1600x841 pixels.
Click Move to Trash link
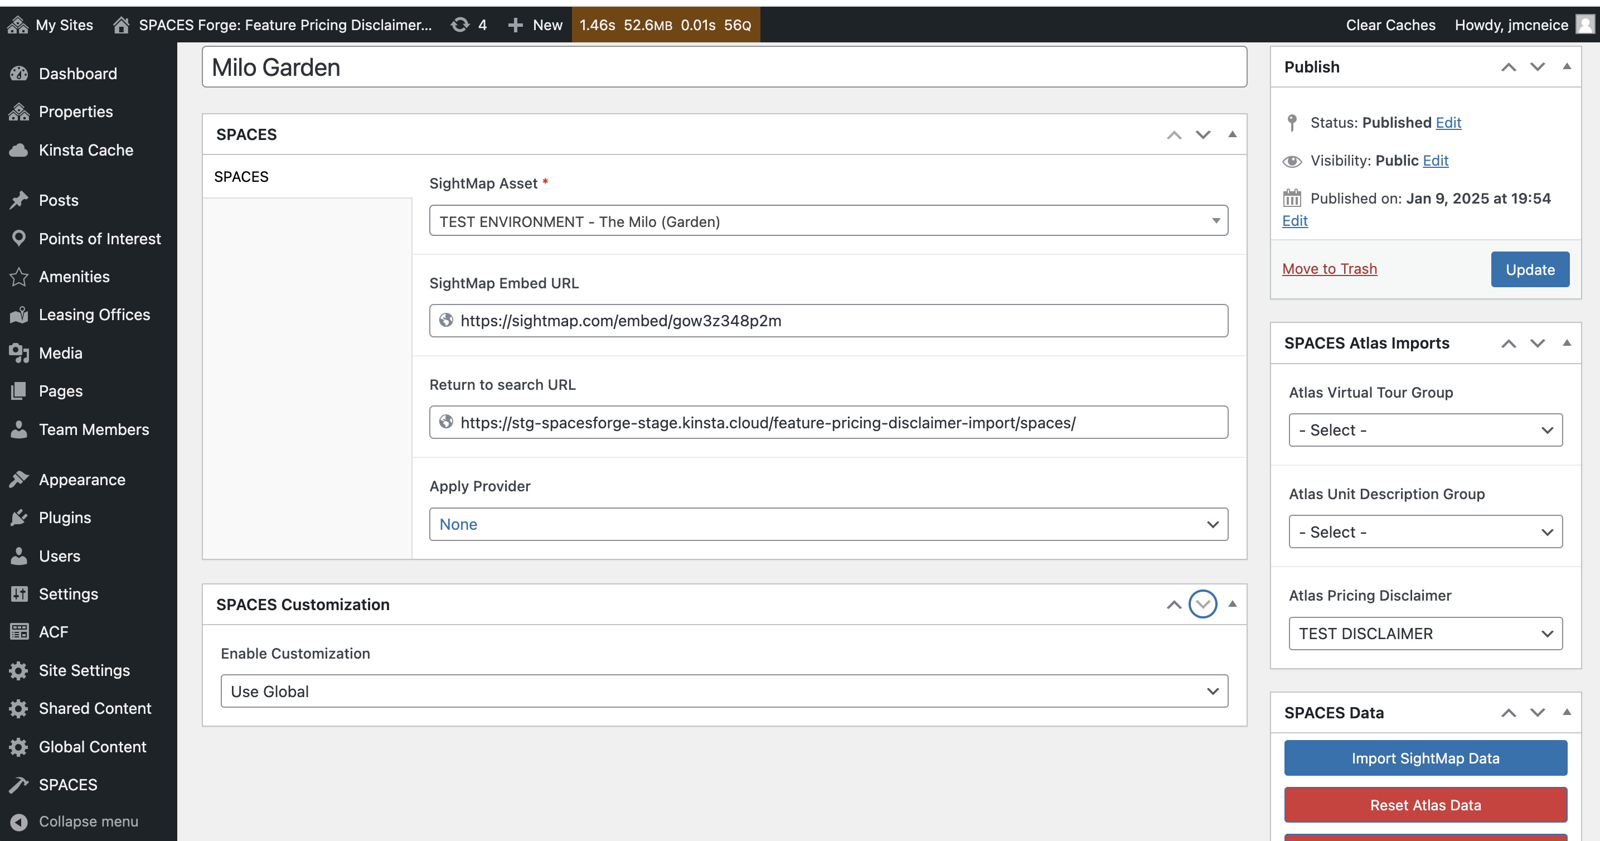tap(1330, 268)
